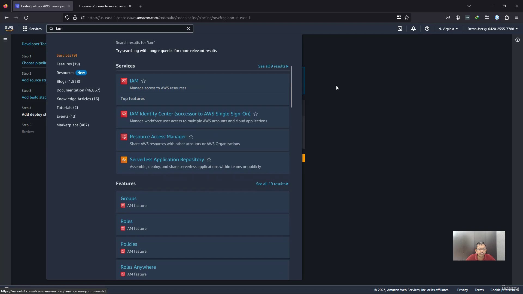Open Resource Access Manager result
Viewport: 523px width, 294px height.
coord(158,137)
